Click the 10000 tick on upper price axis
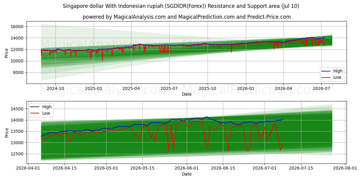This screenshot has width=362, height=181. pyautogui.click(x=17, y=61)
